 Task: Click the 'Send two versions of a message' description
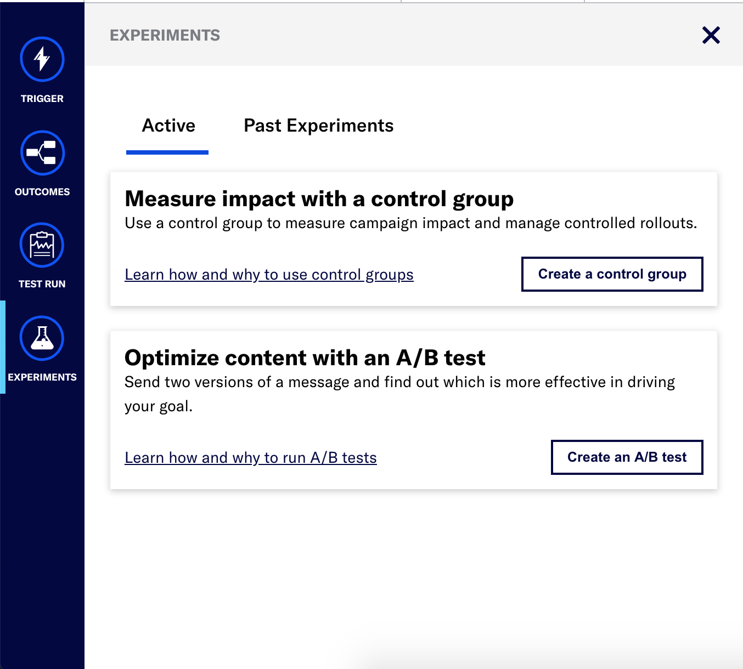[x=400, y=394]
